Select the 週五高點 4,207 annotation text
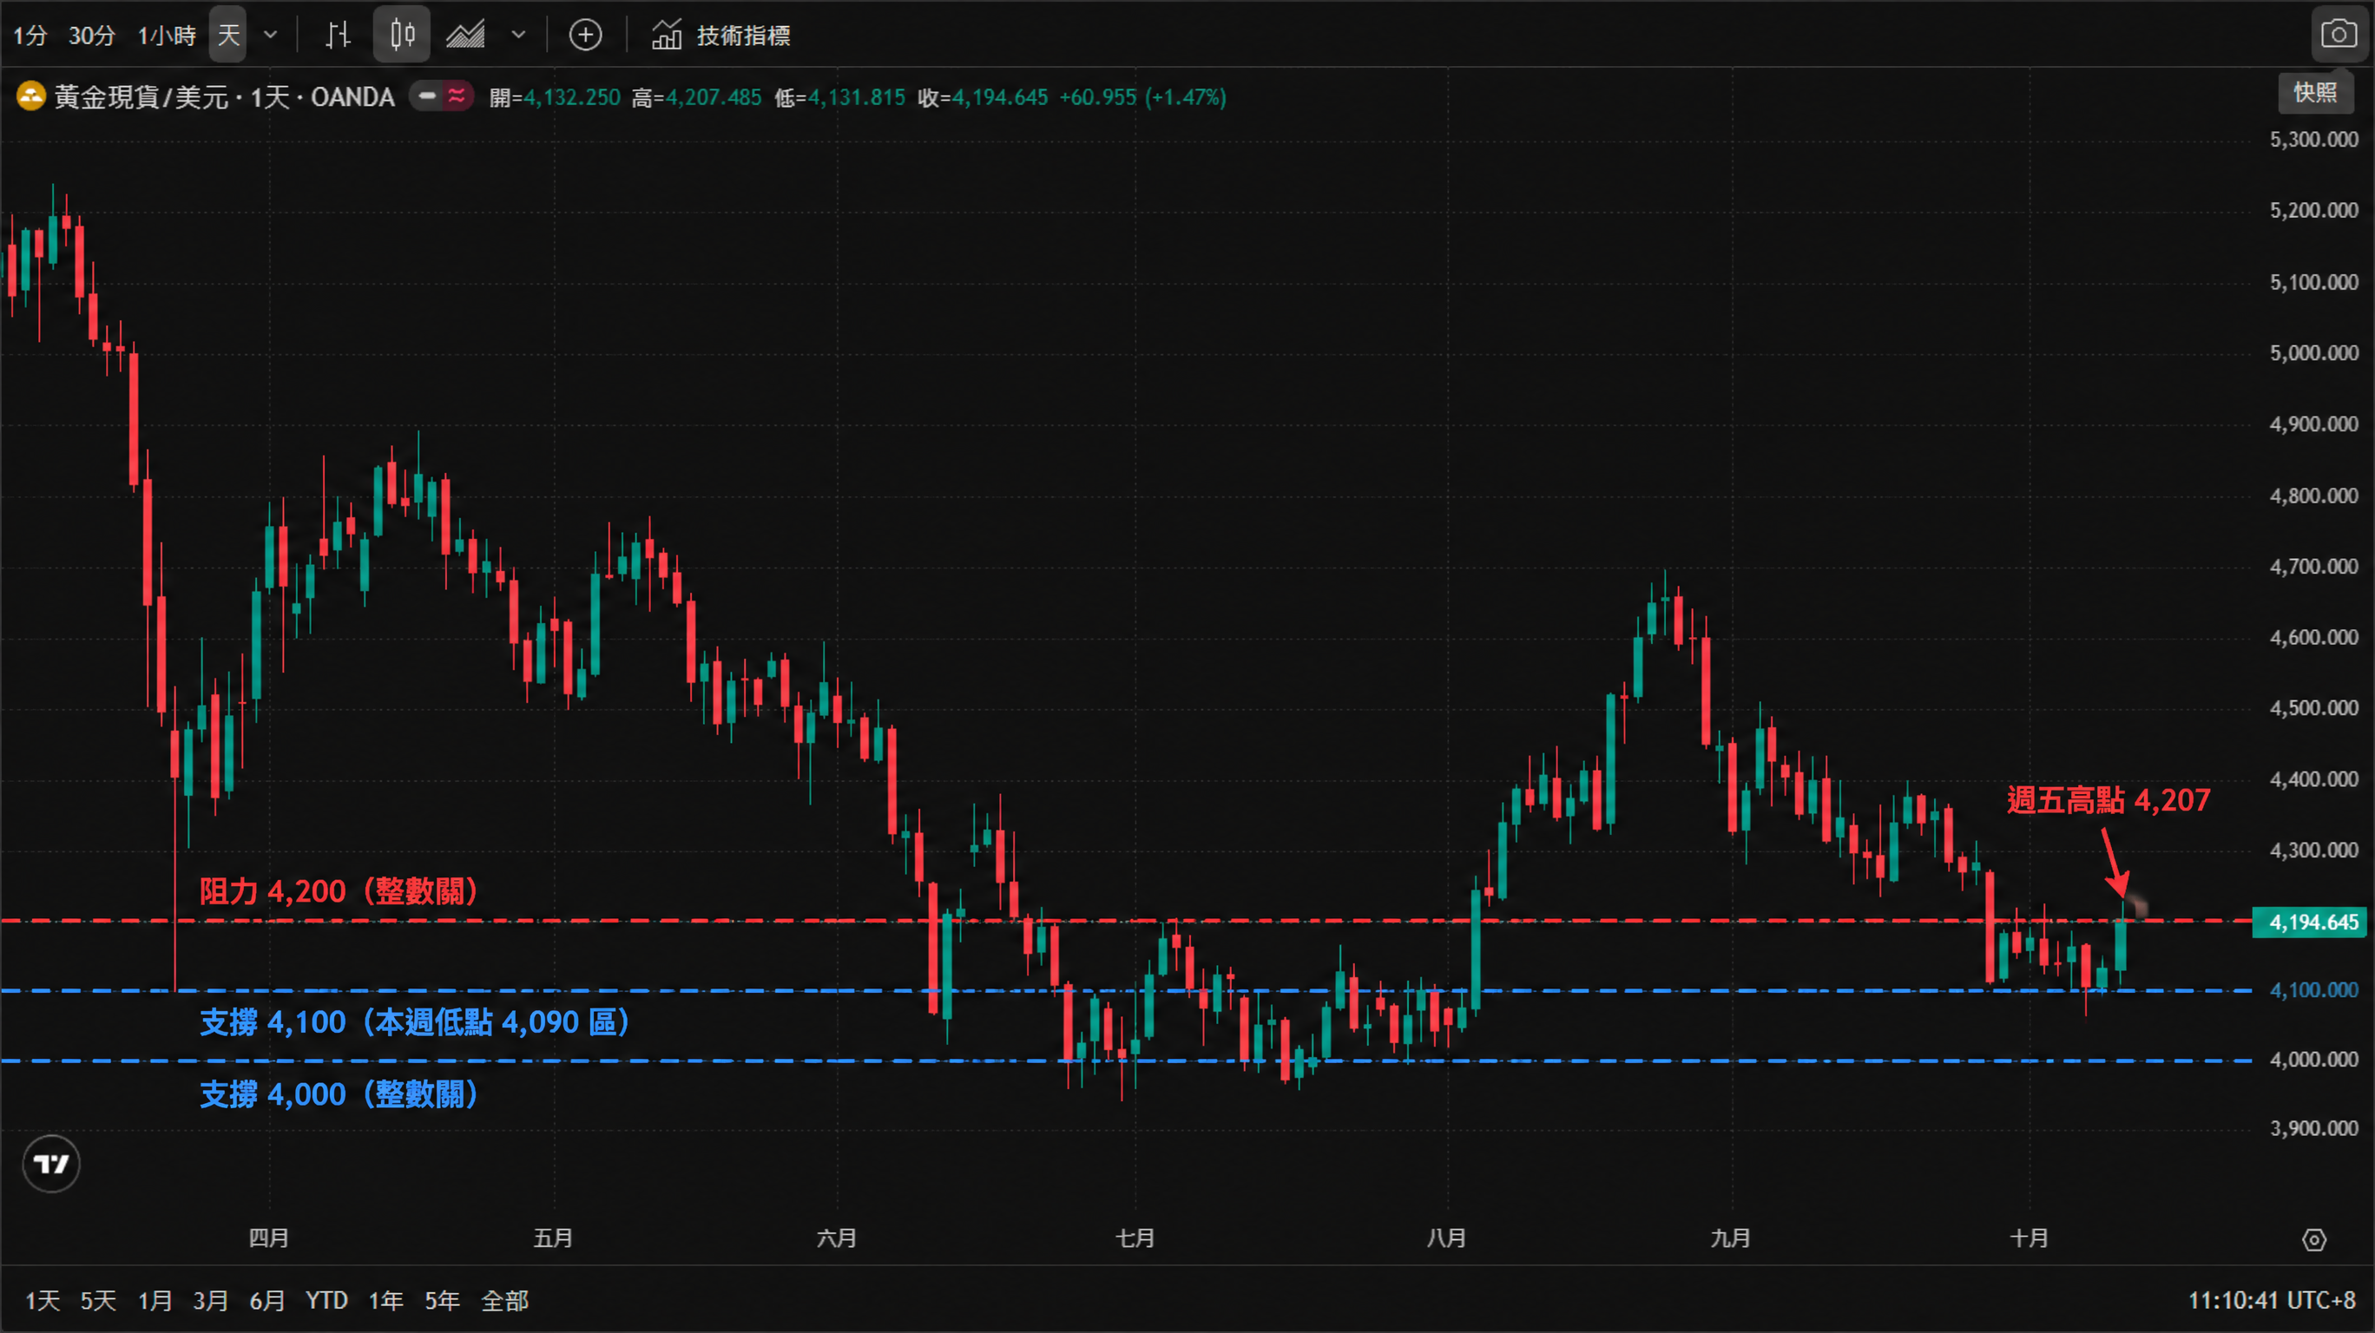2375x1333 pixels. tap(2109, 800)
